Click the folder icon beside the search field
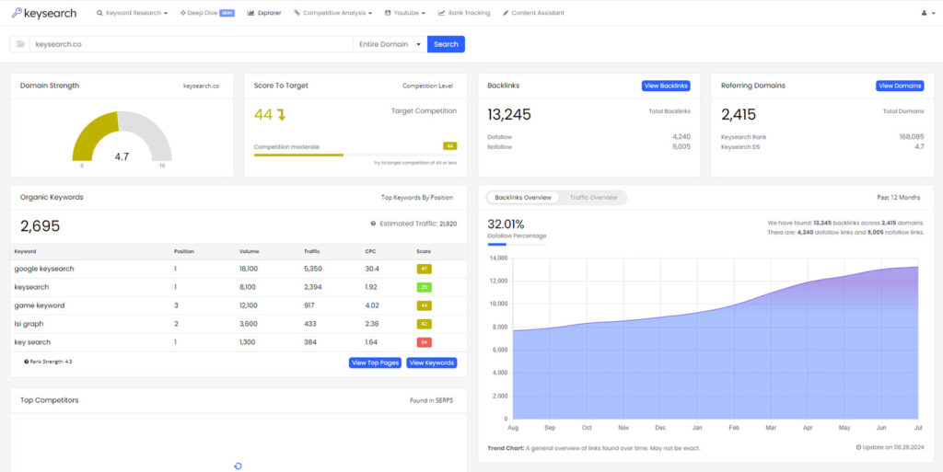943x472 pixels. pos(20,44)
